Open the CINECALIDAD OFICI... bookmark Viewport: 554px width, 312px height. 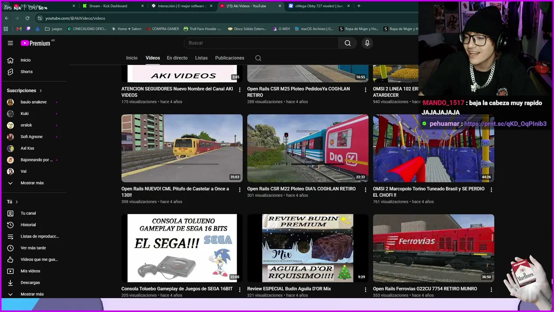[87, 29]
